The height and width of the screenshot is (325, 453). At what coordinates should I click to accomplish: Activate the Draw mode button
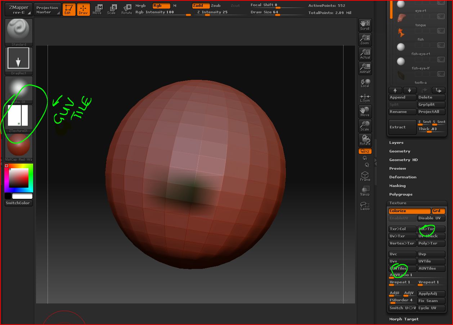(x=83, y=9)
